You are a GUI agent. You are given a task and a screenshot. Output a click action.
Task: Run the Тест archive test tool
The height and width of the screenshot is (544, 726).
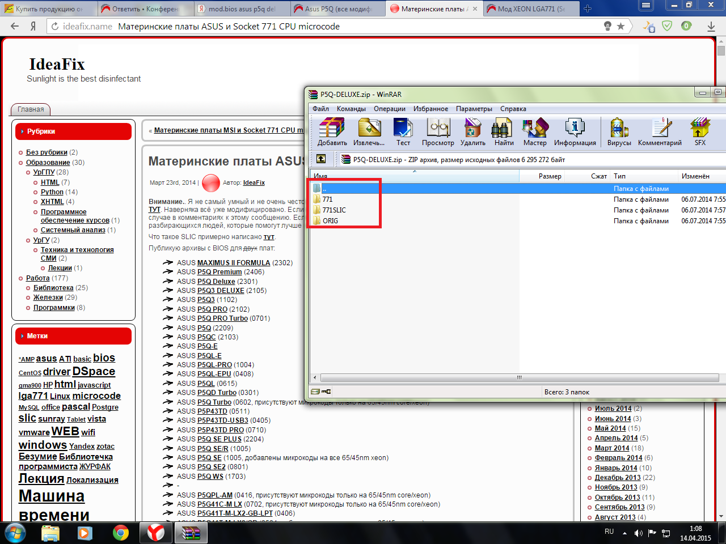[403, 132]
